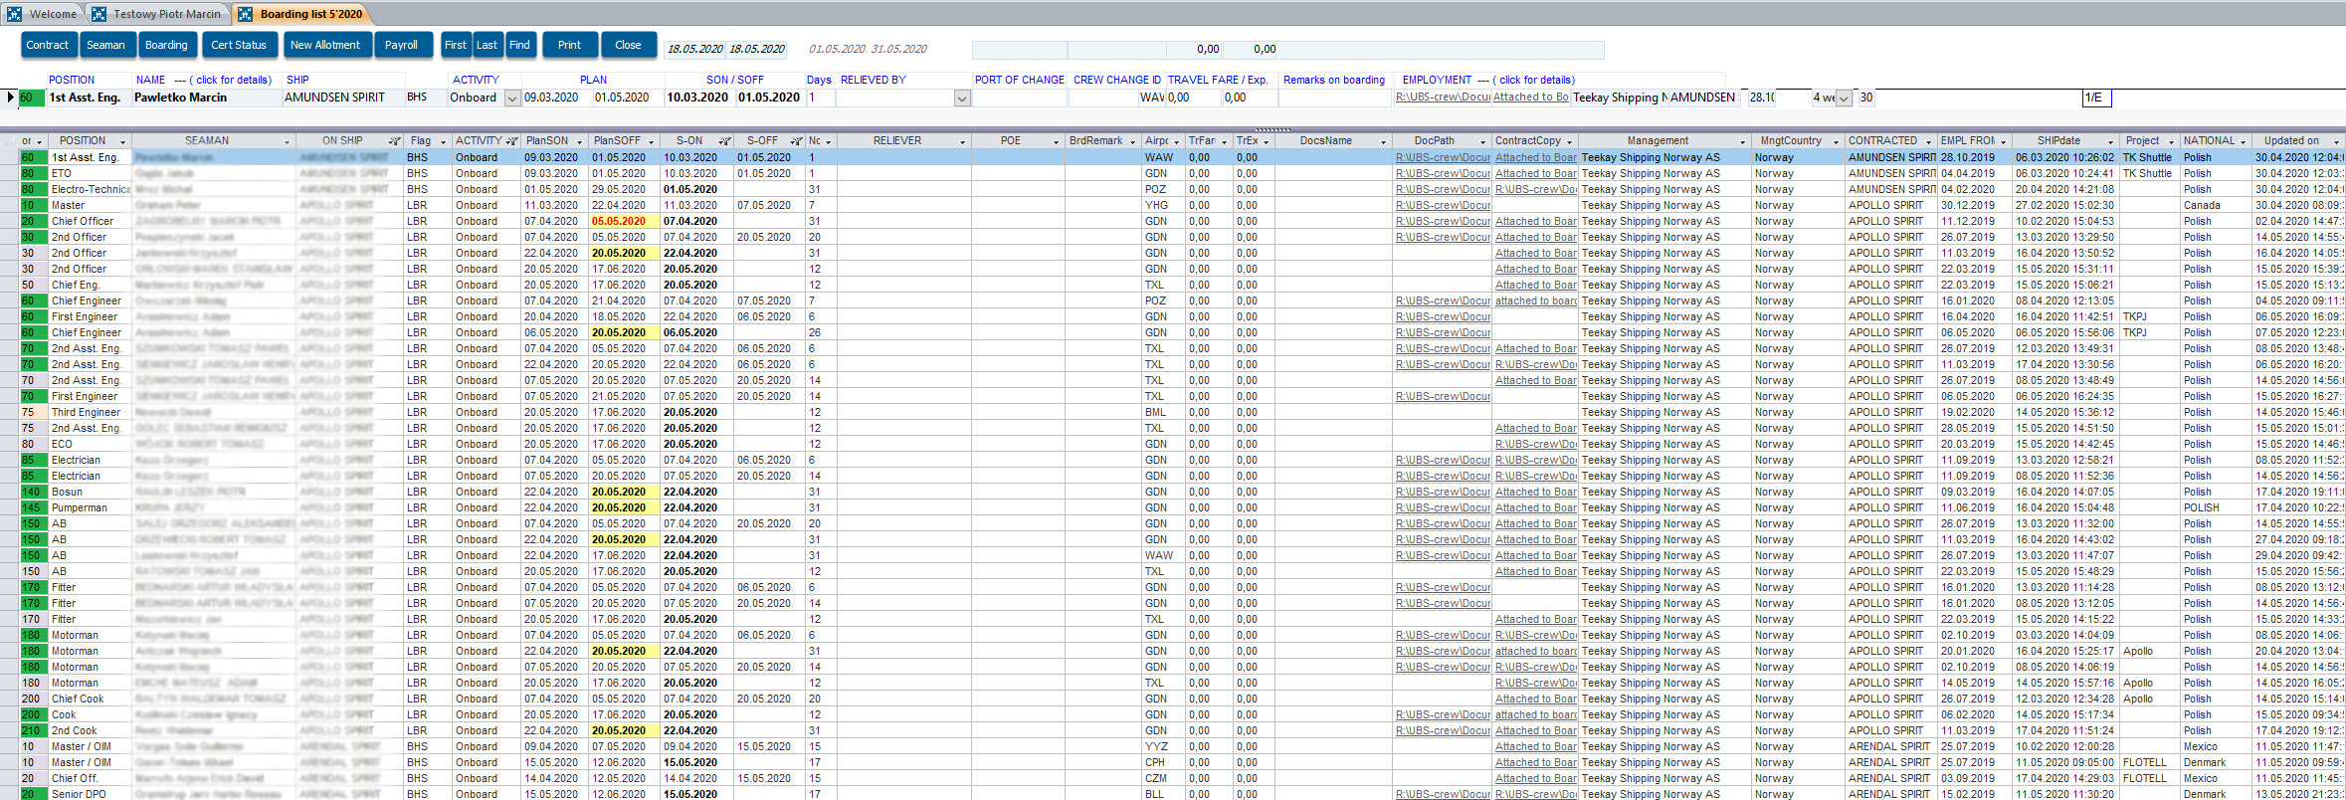Expand the RELIEVED BY combo box

tap(962, 99)
